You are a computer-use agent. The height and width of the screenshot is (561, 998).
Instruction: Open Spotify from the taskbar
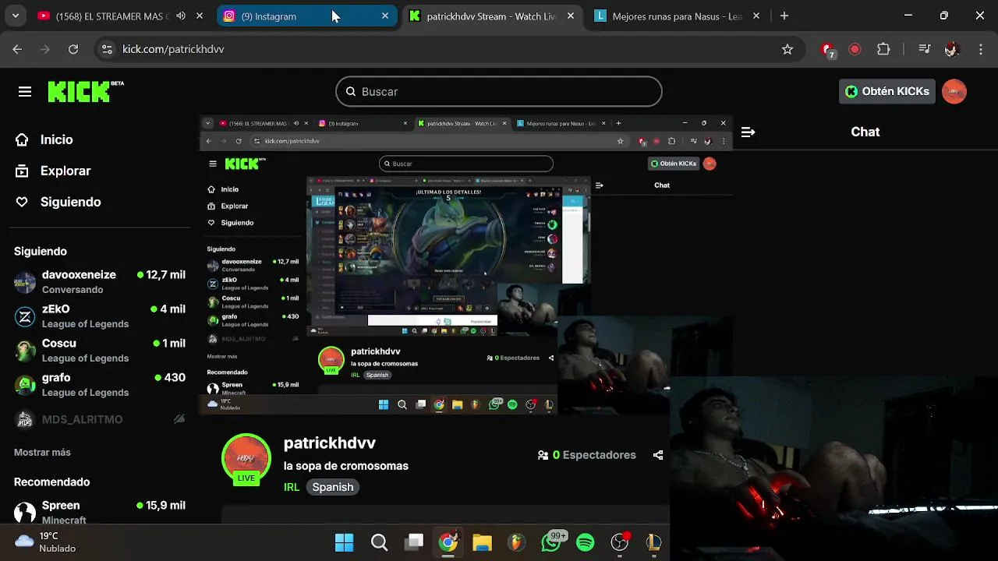click(x=585, y=542)
